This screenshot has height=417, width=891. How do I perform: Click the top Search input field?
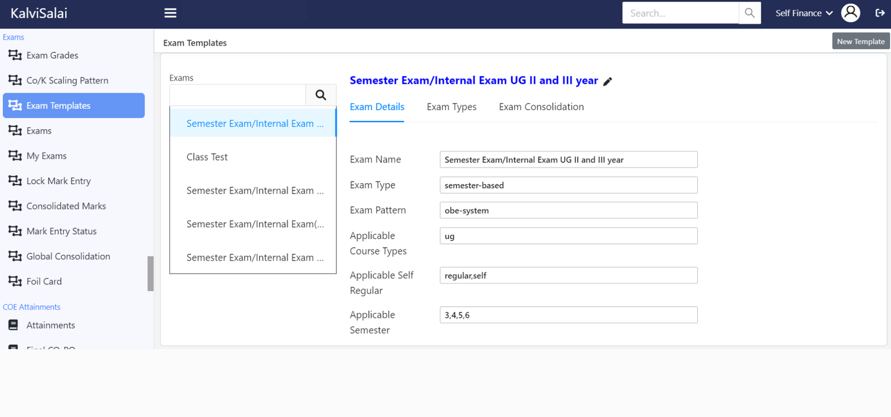681,13
